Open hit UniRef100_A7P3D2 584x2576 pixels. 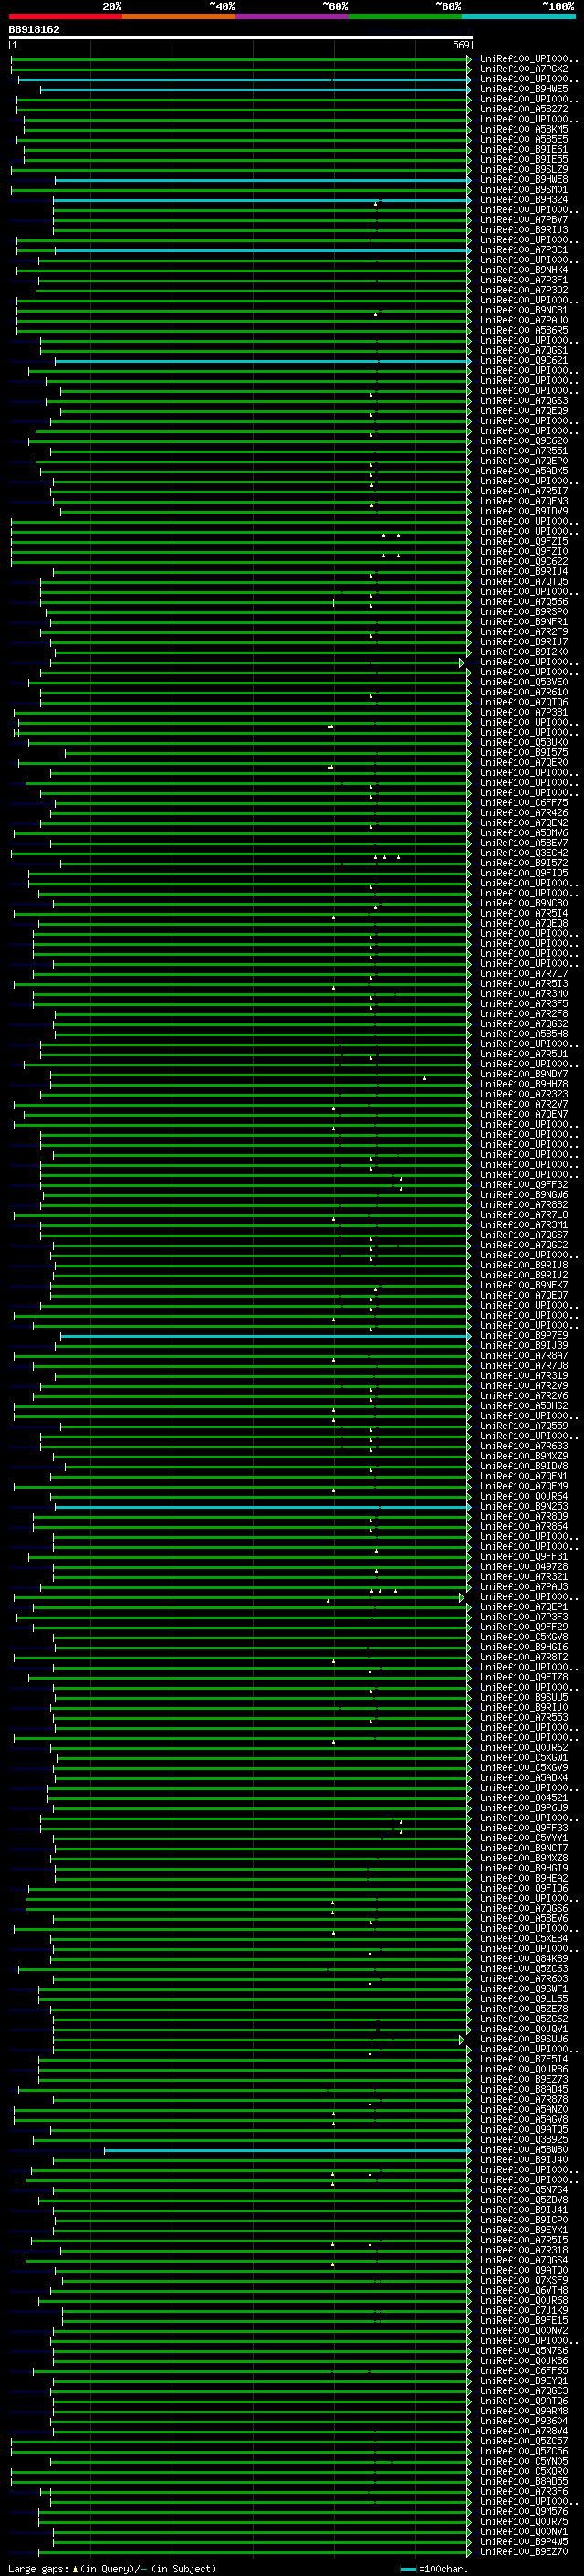tap(524, 290)
